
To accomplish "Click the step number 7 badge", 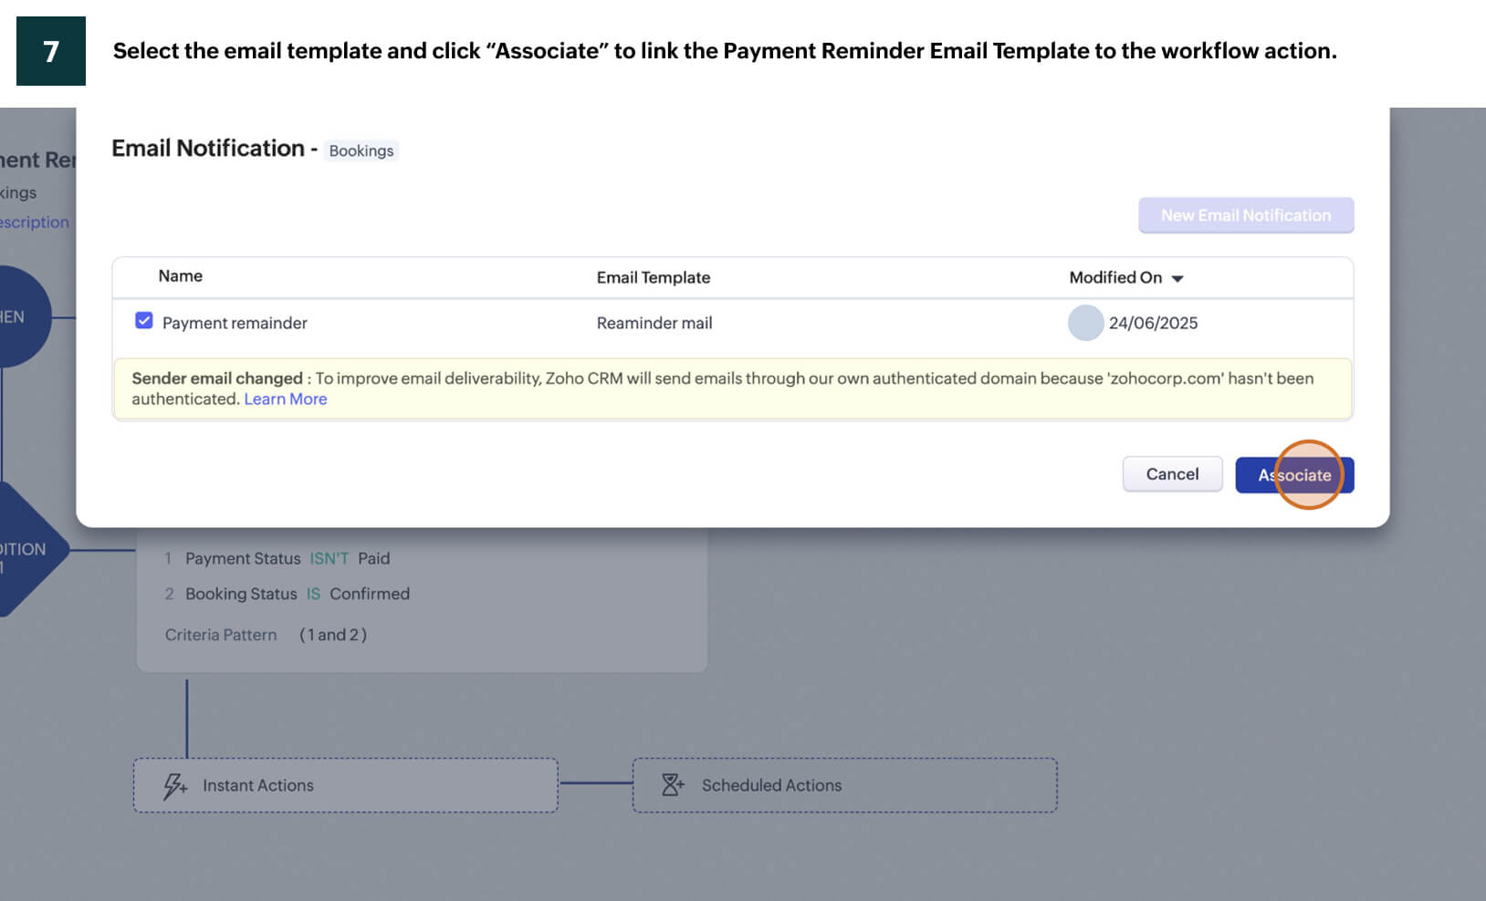I will [51, 51].
